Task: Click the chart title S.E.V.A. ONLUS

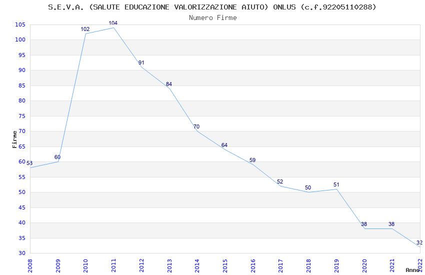Action: (x=212, y=7)
